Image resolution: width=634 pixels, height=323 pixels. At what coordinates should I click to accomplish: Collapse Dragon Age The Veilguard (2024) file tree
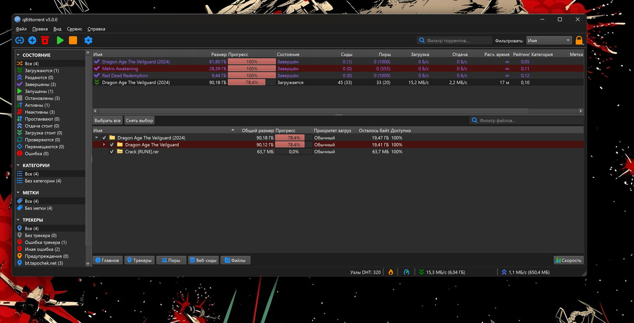[97, 138]
